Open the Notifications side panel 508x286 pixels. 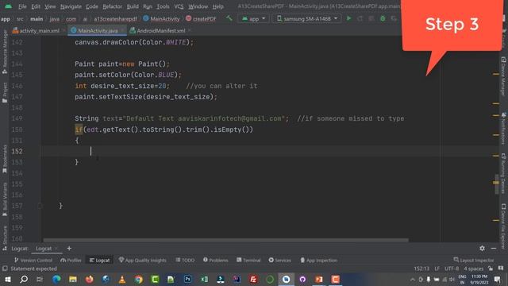pyautogui.click(x=503, y=129)
